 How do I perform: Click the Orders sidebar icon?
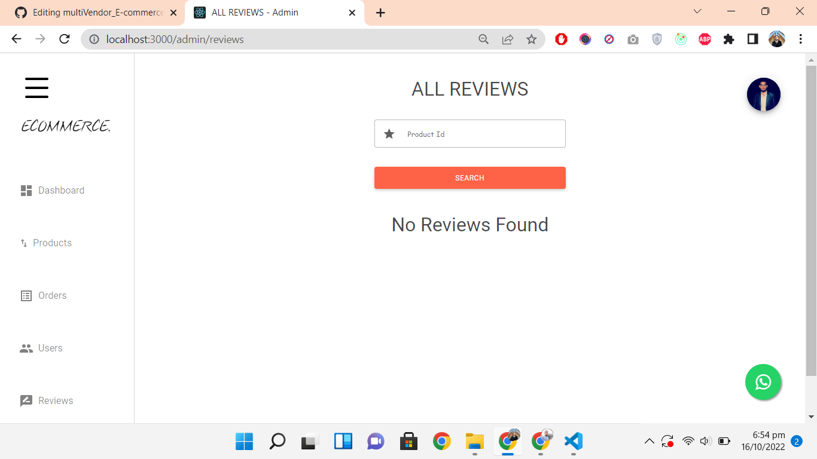coord(25,295)
